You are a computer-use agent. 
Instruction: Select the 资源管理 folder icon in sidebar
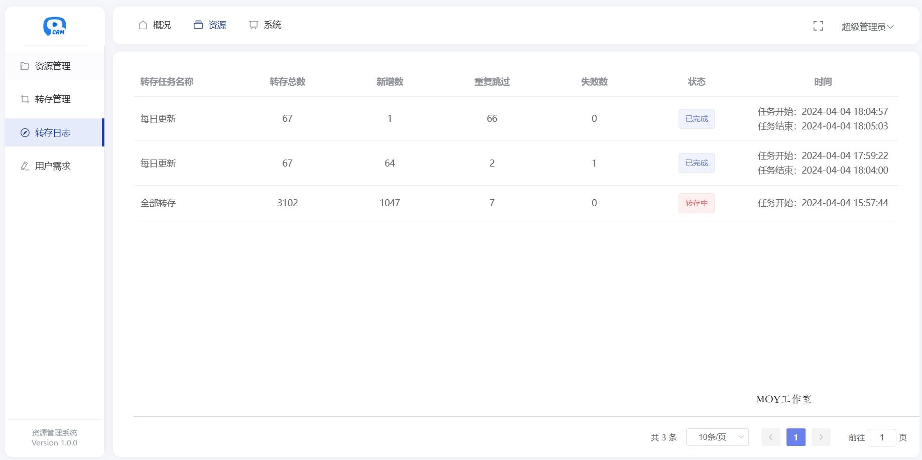(x=25, y=66)
